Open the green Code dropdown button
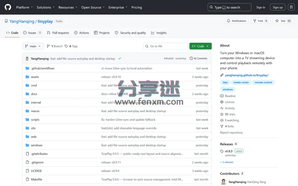 [201, 46]
